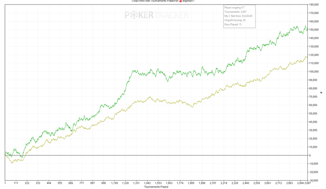Click the y-axis label 110,000
Screen dimensions: 326x189
[x=314, y=63]
